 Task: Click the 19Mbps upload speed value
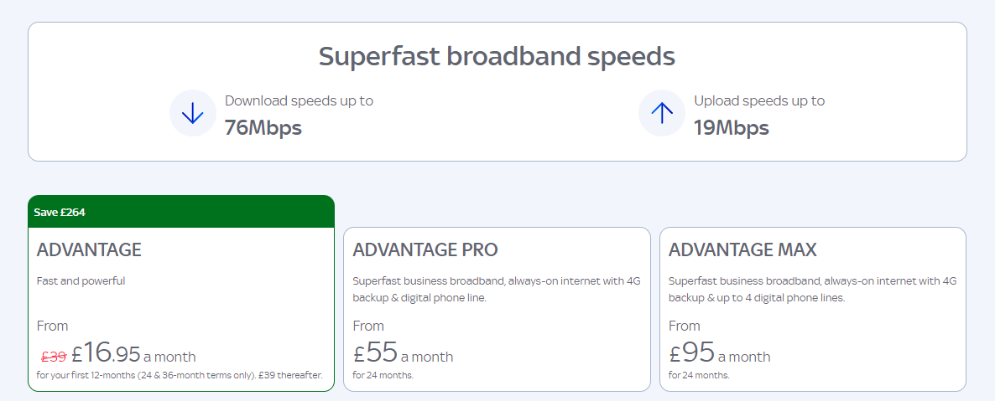pyautogui.click(x=731, y=128)
